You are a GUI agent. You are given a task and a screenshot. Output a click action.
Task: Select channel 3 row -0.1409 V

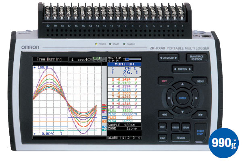tap(124, 83)
